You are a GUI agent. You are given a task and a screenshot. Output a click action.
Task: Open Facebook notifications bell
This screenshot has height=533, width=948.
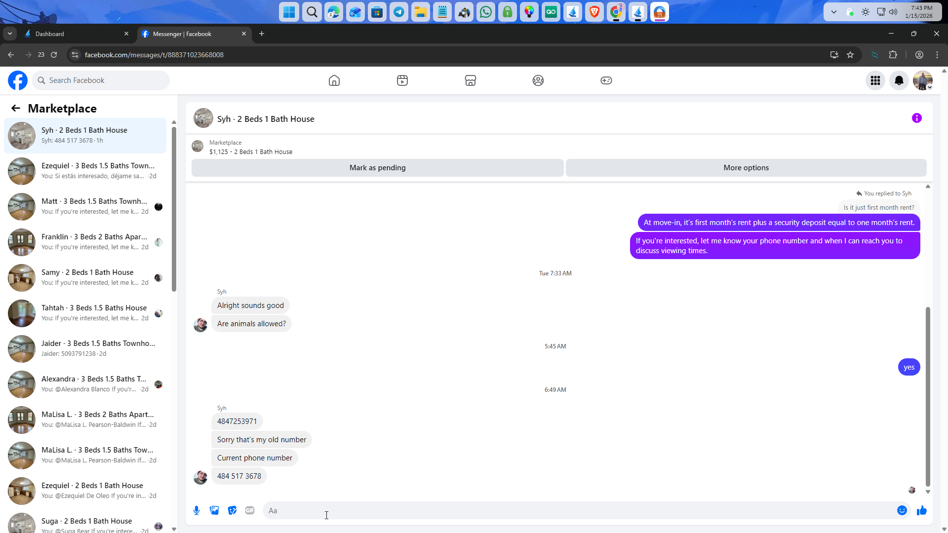coord(899,80)
